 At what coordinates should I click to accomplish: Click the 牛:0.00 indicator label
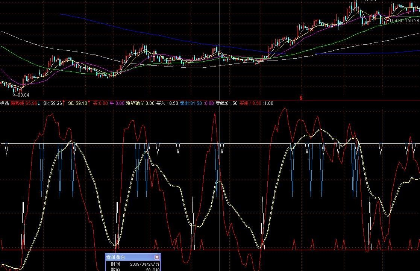[x=117, y=103]
